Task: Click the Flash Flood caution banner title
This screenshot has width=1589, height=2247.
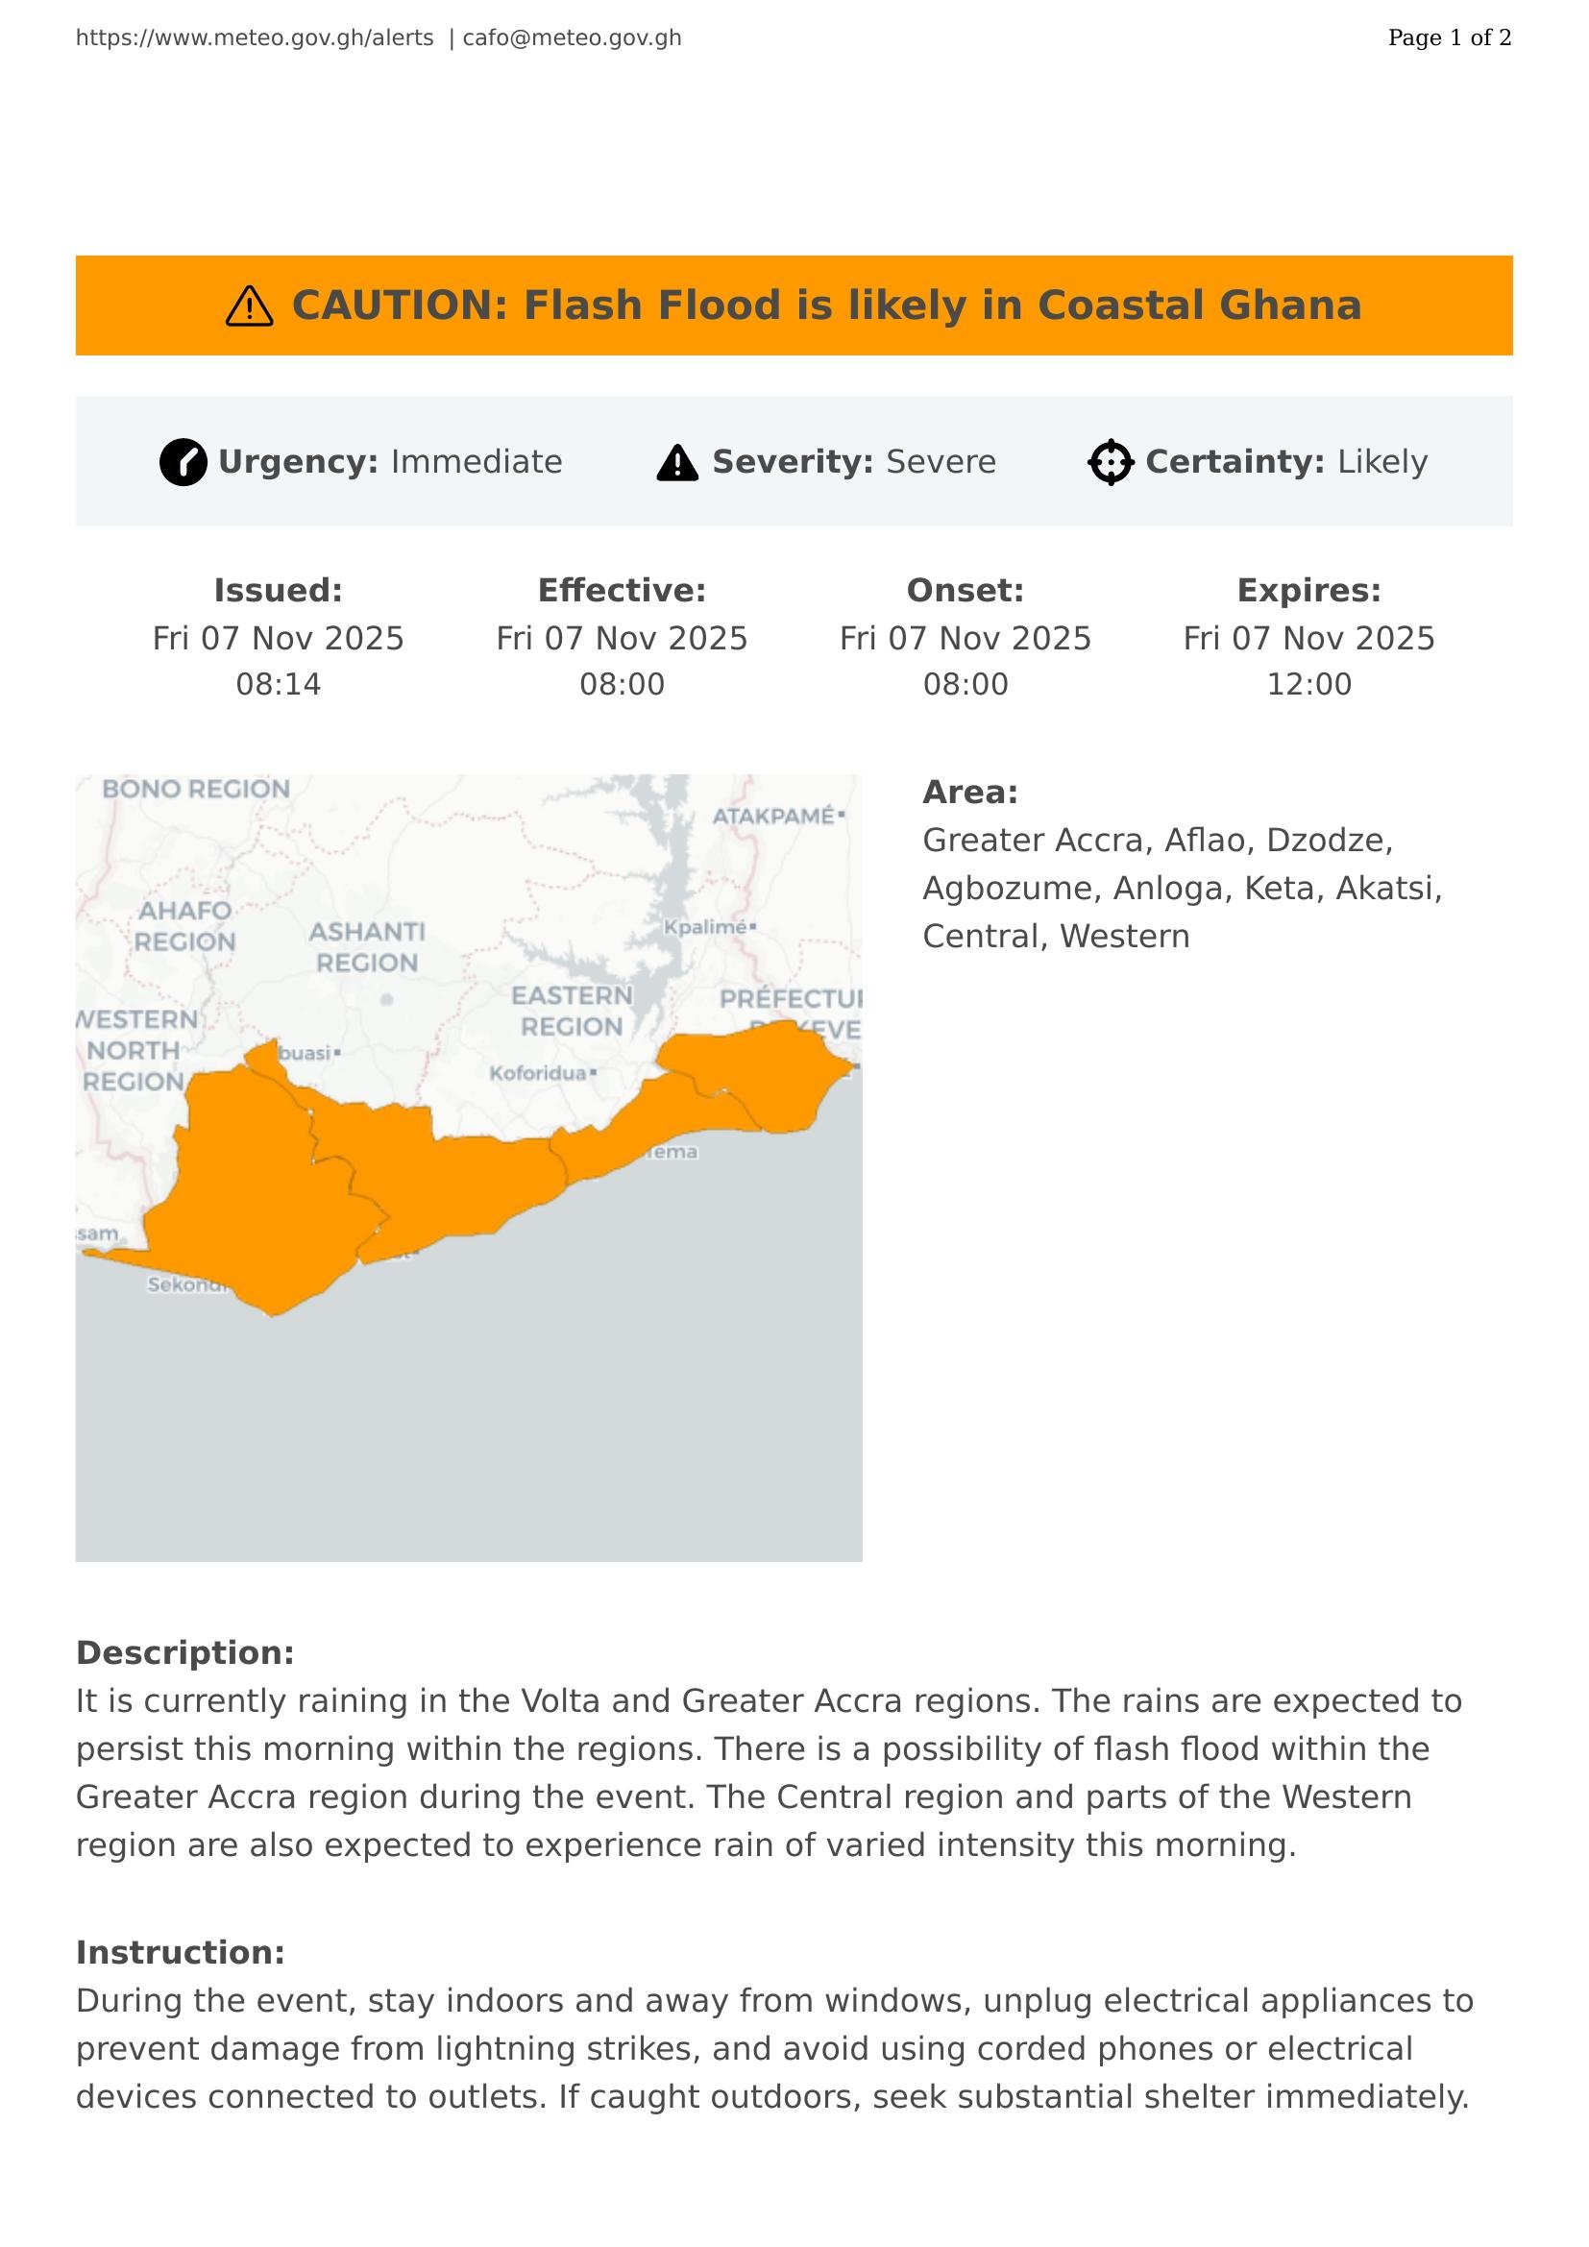Action: coord(826,305)
